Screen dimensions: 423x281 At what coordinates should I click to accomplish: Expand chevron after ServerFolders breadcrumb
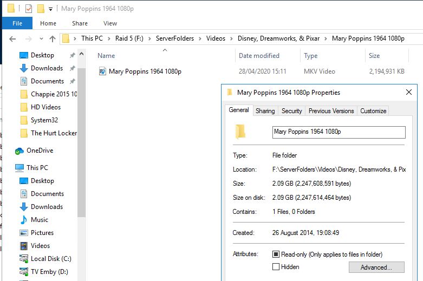click(200, 39)
